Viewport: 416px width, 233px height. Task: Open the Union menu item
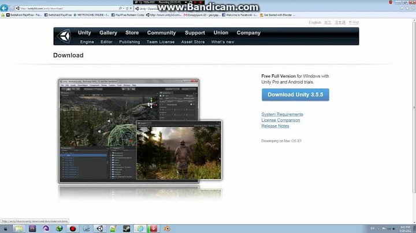221,32
